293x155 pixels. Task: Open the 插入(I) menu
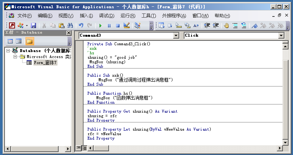[86, 16]
